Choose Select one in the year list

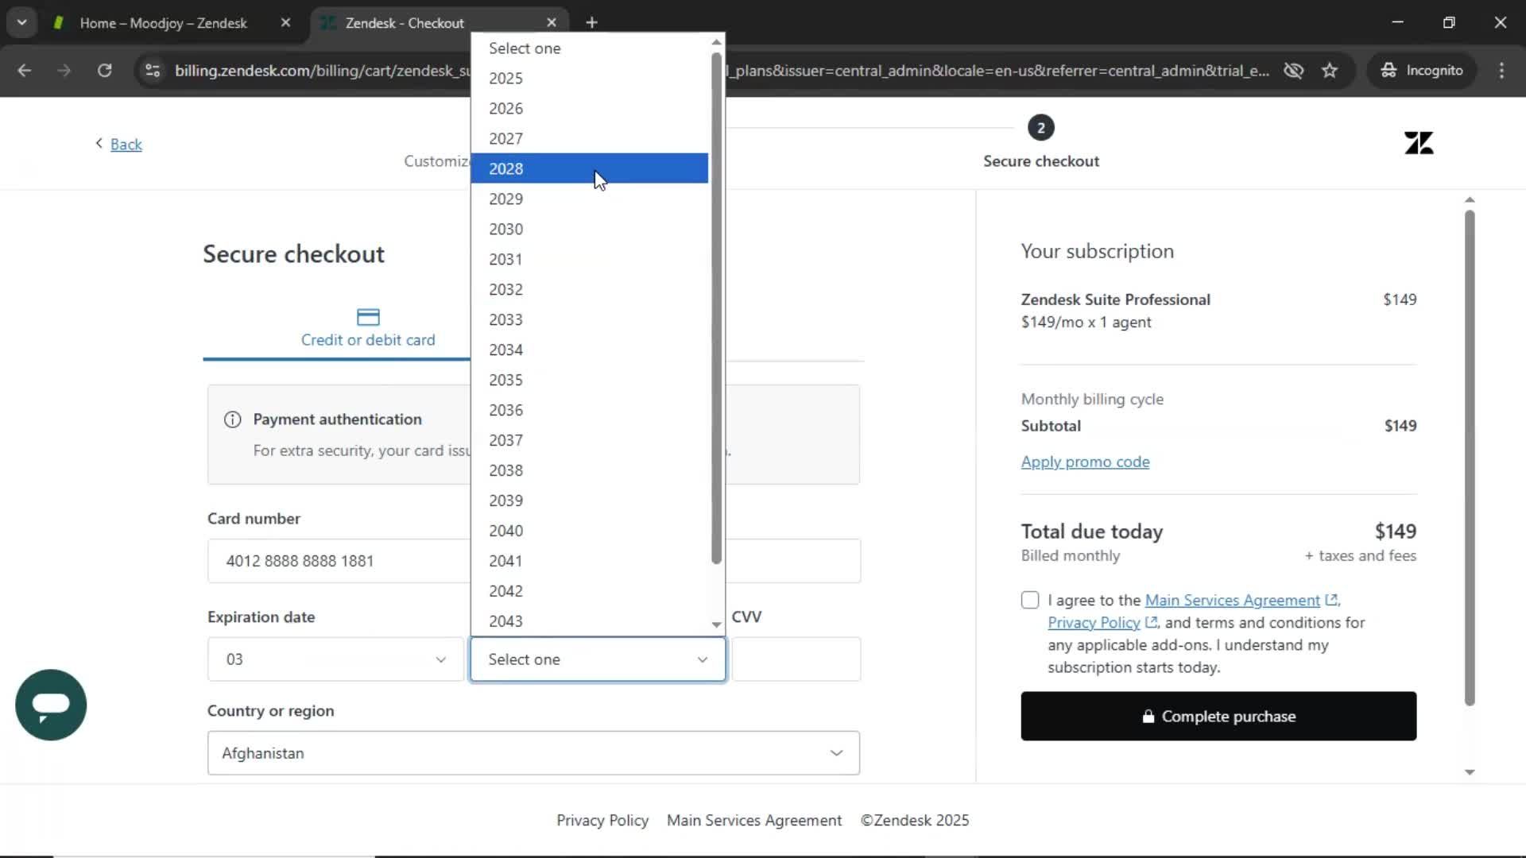tap(589, 48)
